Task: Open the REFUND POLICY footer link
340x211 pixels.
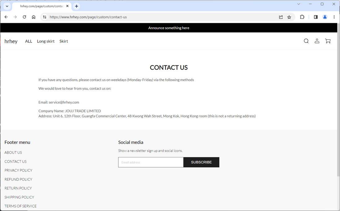Action: tap(18, 179)
